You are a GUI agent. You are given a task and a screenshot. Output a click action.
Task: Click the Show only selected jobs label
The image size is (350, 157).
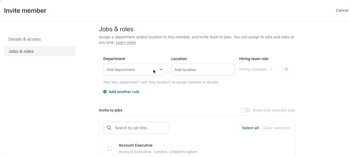click(273, 110)
